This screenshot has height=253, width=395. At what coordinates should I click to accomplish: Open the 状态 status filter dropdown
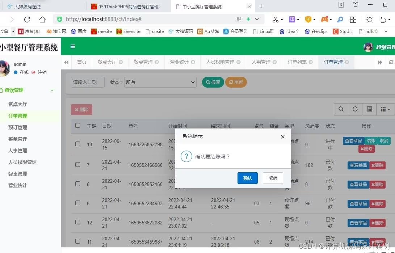[160, 82]
